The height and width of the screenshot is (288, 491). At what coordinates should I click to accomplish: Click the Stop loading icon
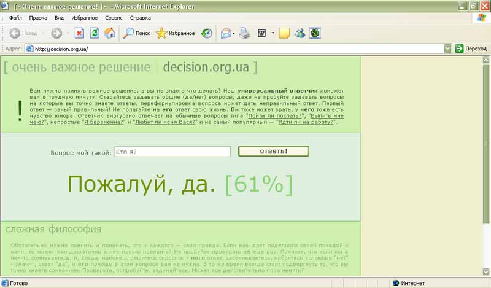point(79,33)
